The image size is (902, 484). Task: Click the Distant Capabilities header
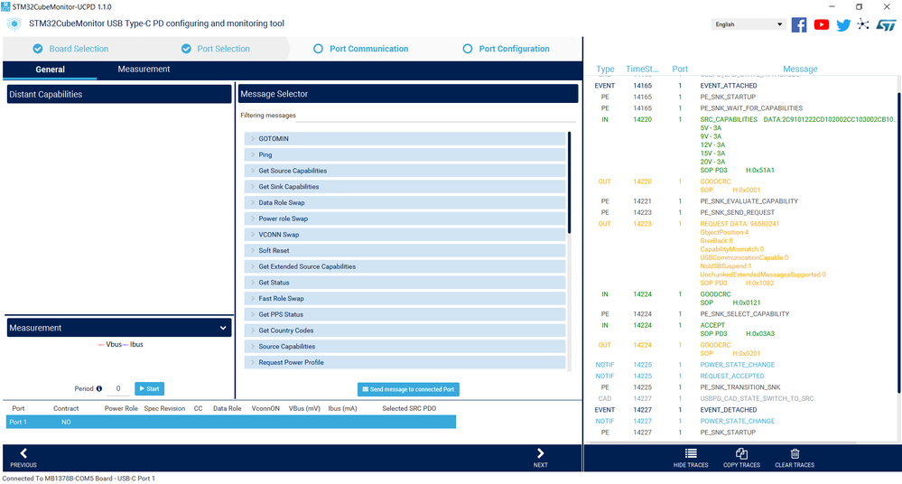click(119, 95)
